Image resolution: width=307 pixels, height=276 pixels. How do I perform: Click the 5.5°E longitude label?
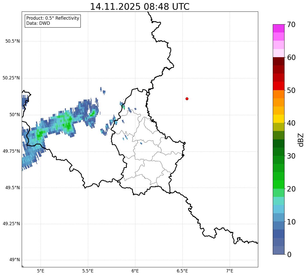[x=88, y=271]
